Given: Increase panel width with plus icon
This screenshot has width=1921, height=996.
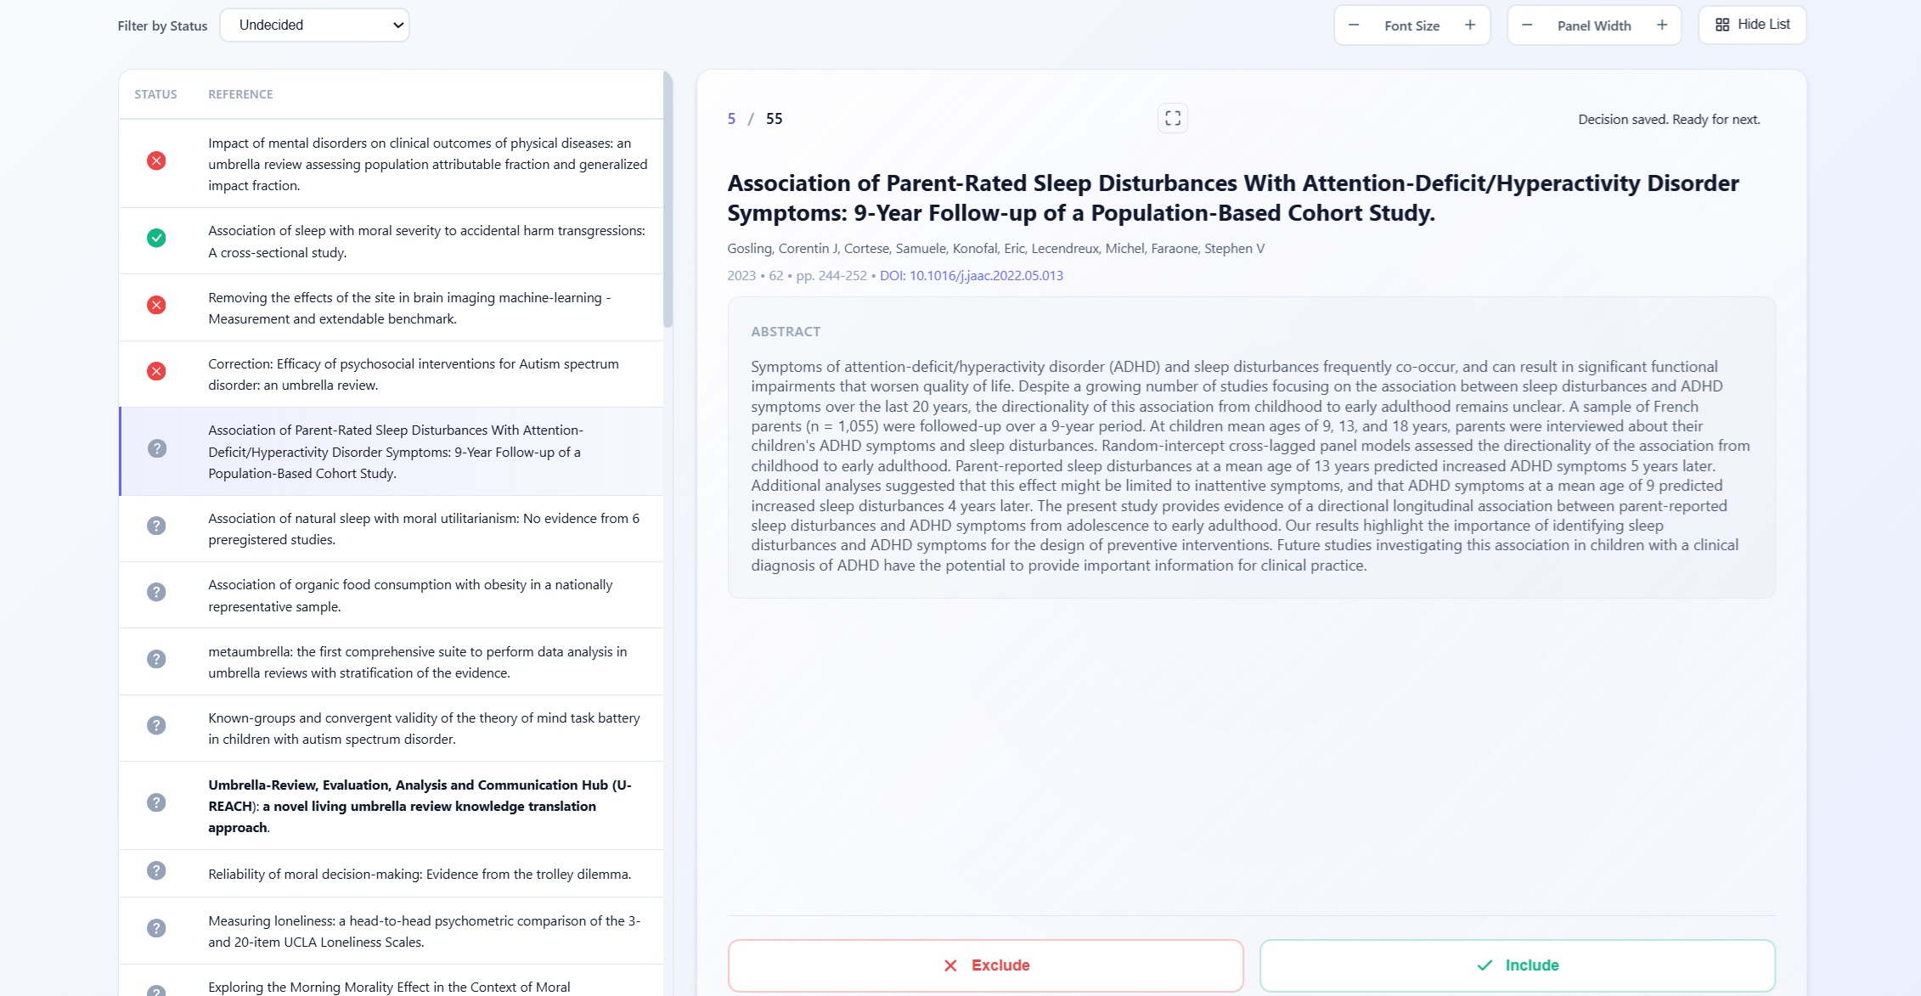Looking at the screenshot, I should (x=1662, y=25).
